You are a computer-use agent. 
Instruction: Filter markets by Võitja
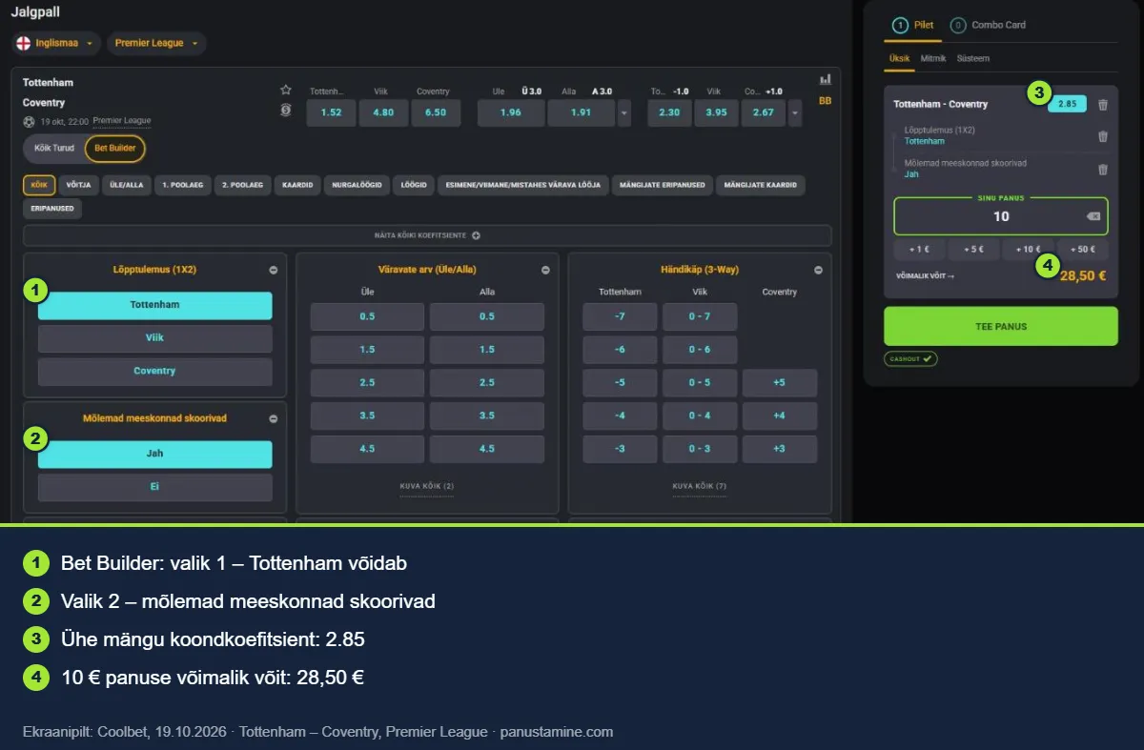79,185
